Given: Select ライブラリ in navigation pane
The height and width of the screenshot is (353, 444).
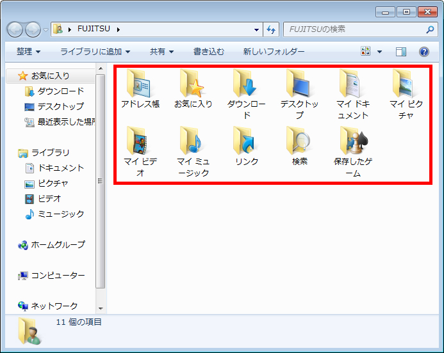Looking at the screenshot, I should (44, 153).
